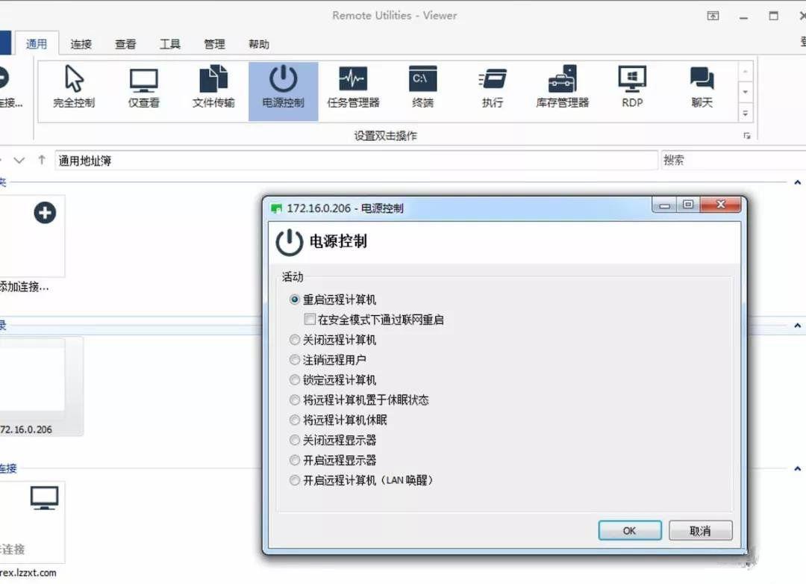Open the ribbon display options icon in the title bar

[x=713, y=16]
